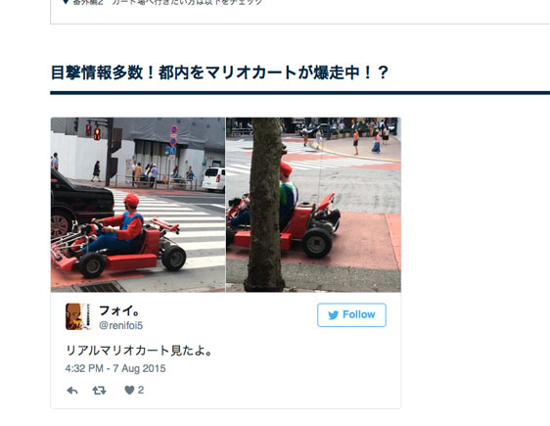Click the Twitter bird icon inside Follow
Viewport: 550px width, 426px height.
333,314
